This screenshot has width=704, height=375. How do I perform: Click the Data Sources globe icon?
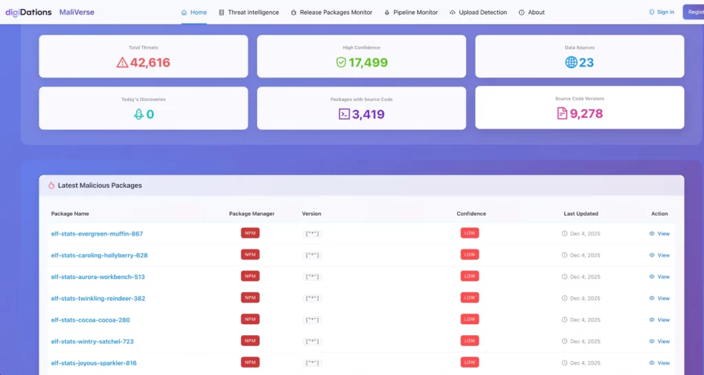coord(571,62)
